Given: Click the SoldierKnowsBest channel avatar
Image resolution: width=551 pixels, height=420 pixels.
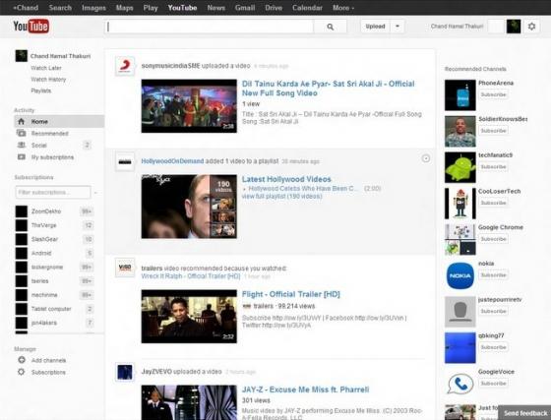Looking at the screenshot, I should click(x=460, y=132).
